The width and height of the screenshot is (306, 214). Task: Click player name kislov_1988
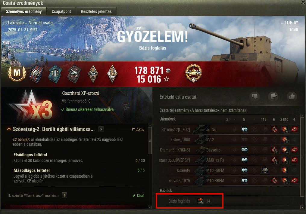180,140
